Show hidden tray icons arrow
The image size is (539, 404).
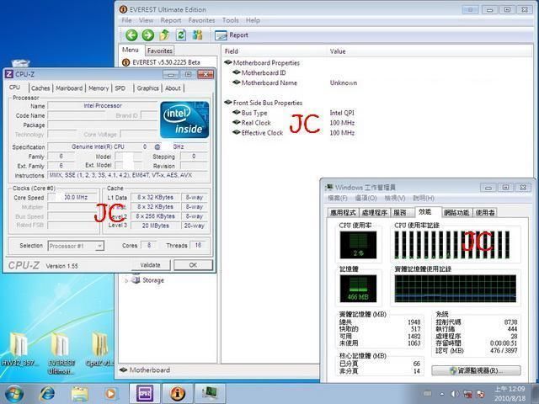point(441,394)
